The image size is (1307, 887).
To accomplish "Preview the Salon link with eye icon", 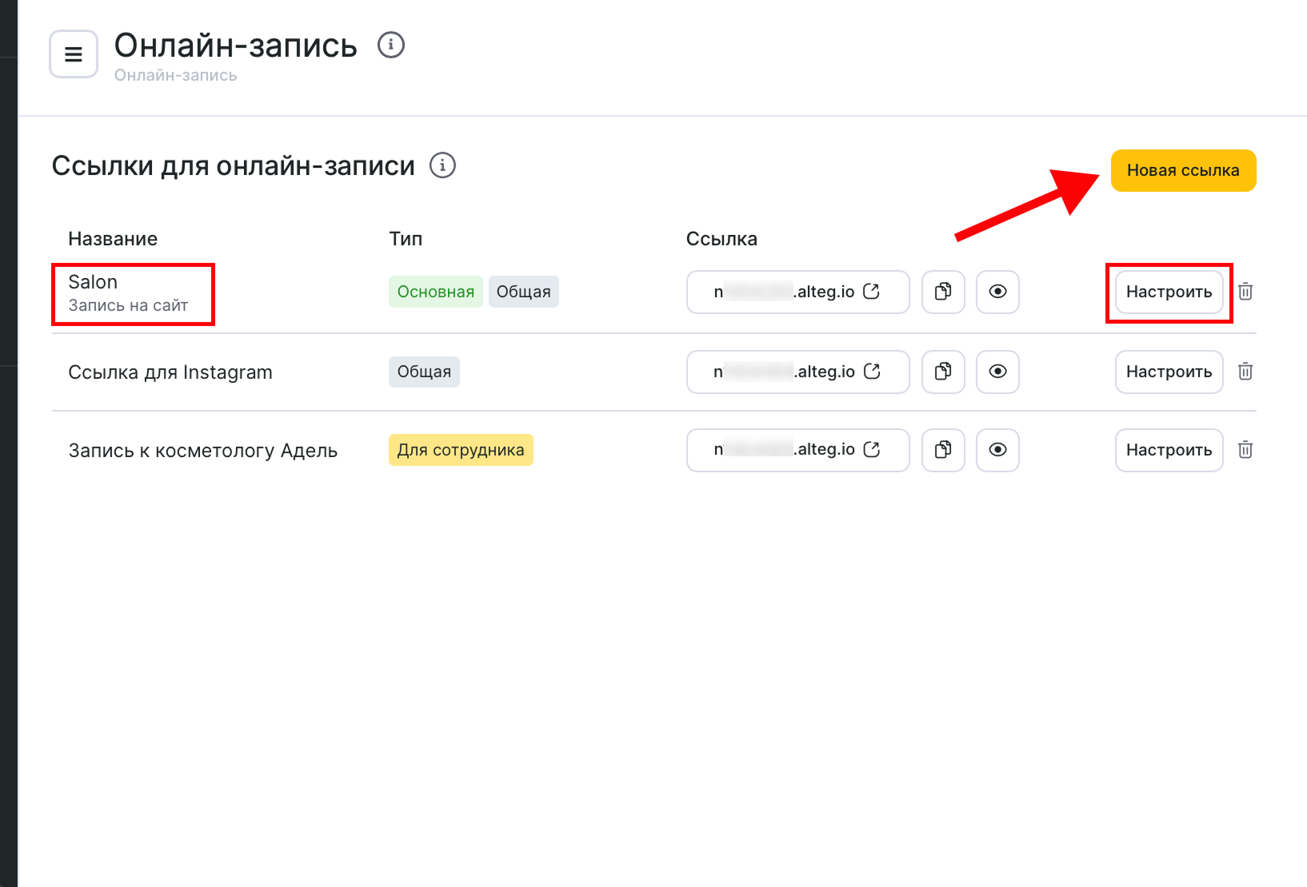I will coord(997,292).
